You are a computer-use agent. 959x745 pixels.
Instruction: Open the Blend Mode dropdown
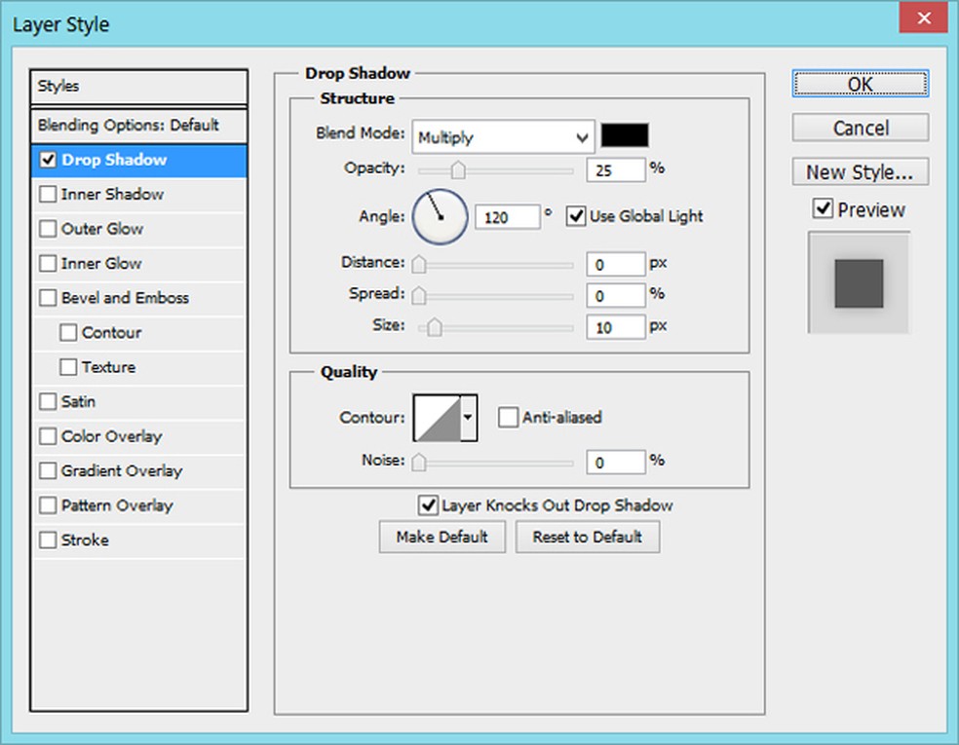click(503, 137)
